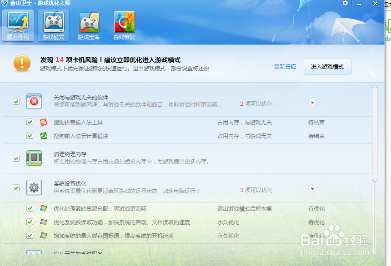Click 增加系统的最大缓存图标值 item text
Image resolution: width=391 pixels, height=266 pixels.
point(114,236)
